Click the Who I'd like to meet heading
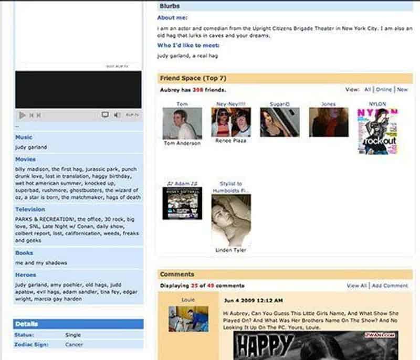 pyautogui.click(x=188, y=45)
